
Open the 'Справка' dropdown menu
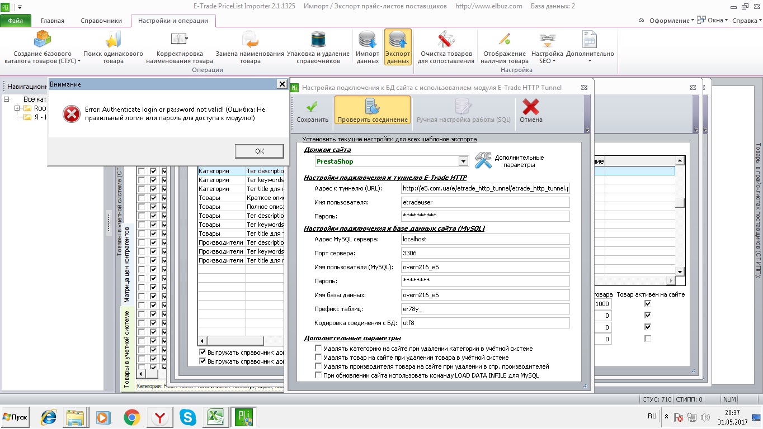tap(747, 21)
